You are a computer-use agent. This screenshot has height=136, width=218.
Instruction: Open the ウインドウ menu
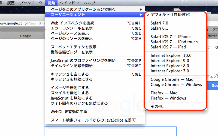(69, 3)
